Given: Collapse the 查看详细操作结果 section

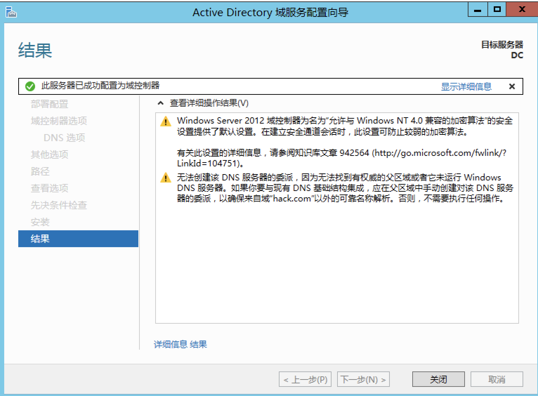Looking at the screenshot, I should 161,103.
